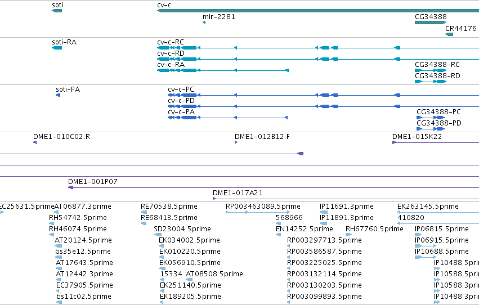Select the AT06877.3prime EST
This screenshot has height=305, width=479.
click(56, 212)
